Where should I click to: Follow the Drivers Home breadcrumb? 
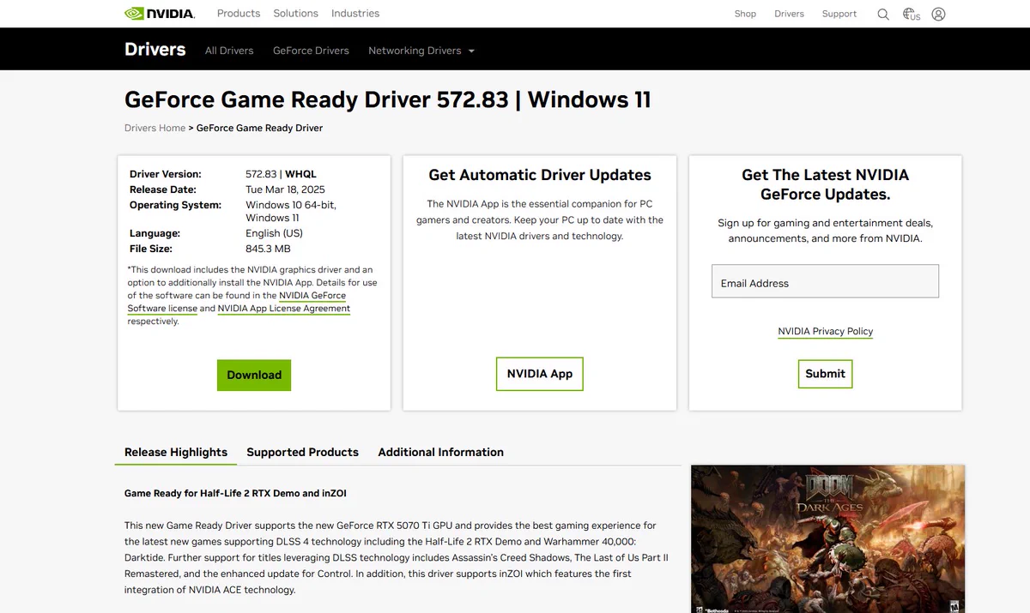[x=154, y=128]
